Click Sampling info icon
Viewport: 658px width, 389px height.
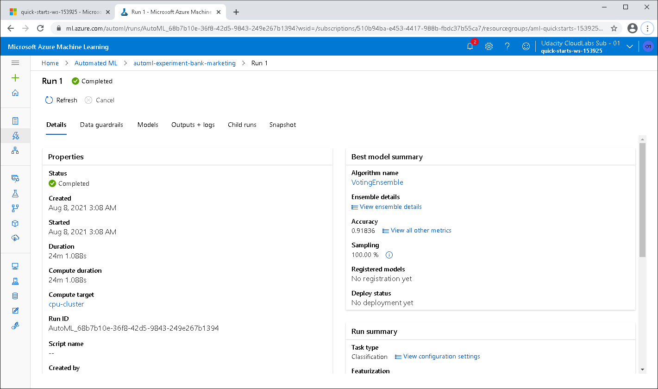tap(389, 255)
